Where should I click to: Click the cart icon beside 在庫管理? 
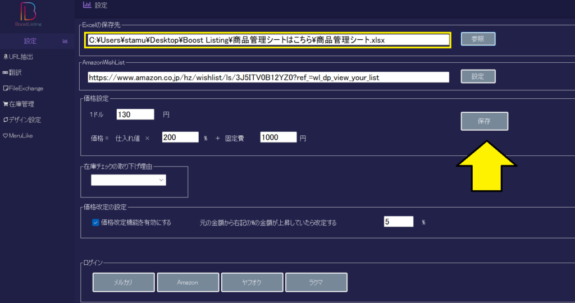[6, 104]
